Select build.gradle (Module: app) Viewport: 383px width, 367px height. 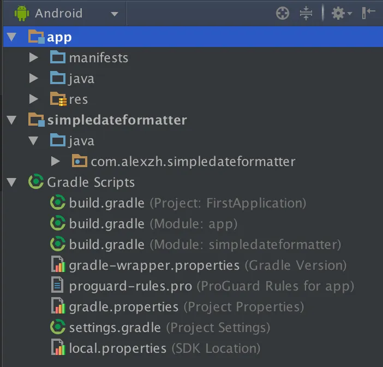[x=153, y=224]
